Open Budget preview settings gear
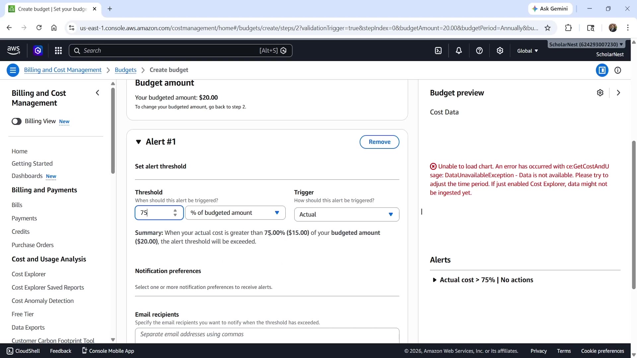 (600, 93)
